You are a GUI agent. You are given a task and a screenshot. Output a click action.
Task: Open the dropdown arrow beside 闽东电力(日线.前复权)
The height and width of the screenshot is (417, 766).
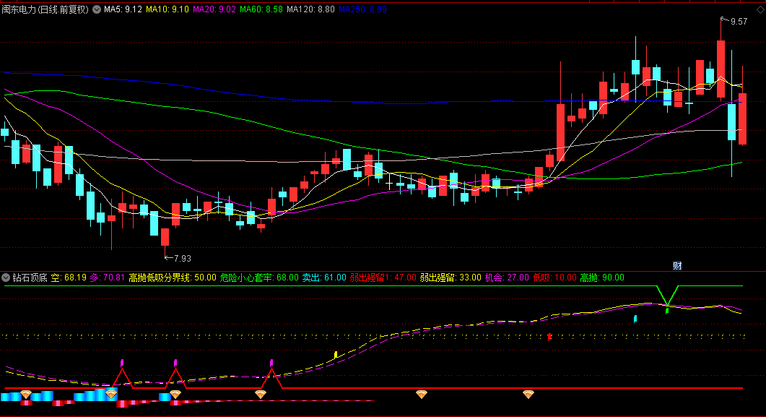(x=97, y=9)
